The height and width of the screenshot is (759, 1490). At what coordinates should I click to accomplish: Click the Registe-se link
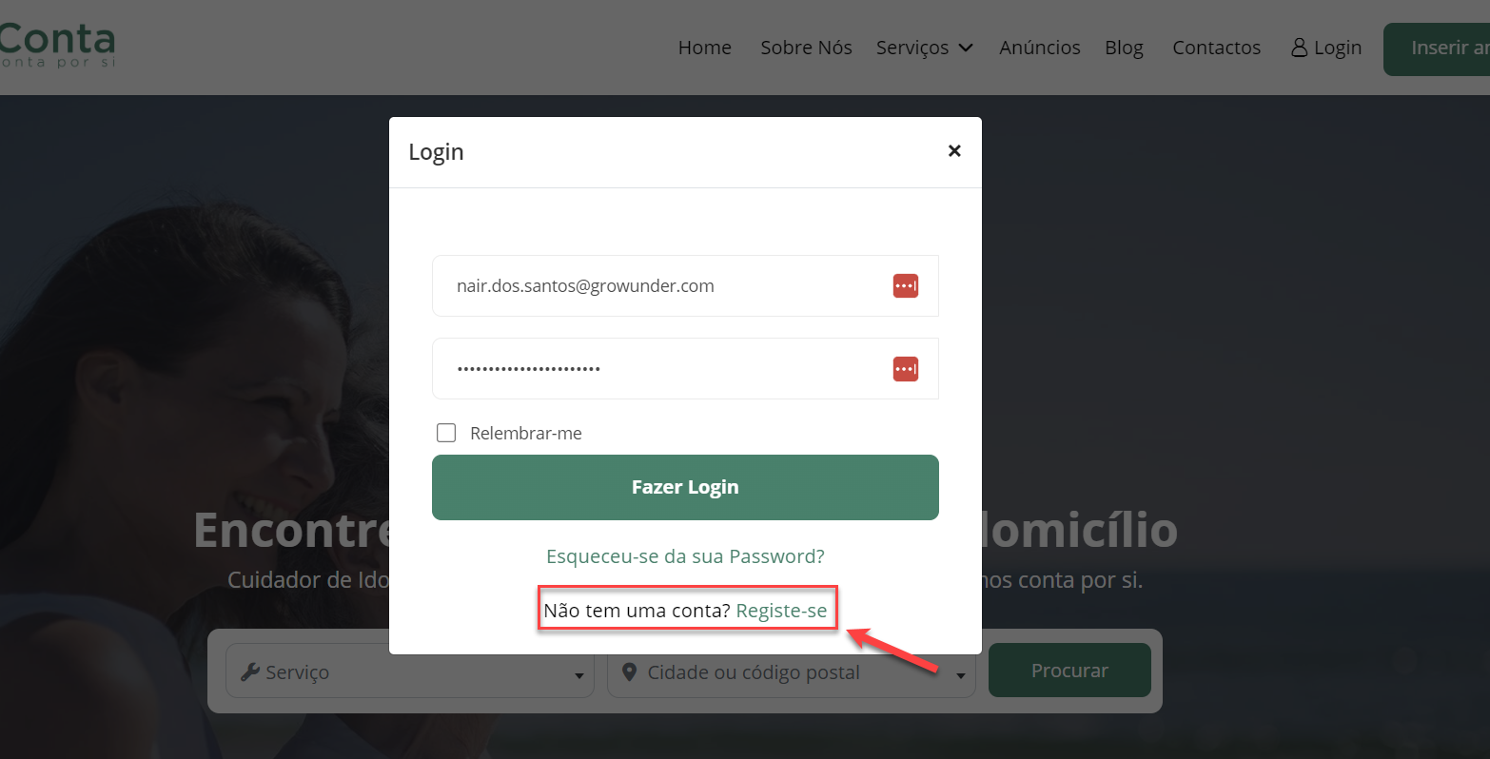point(781,611)
